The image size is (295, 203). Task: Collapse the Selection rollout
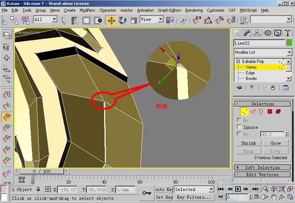(262, 104)
